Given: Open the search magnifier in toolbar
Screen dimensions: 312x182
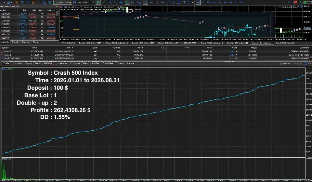Looking at the screenshot, I should coord(289,2).
